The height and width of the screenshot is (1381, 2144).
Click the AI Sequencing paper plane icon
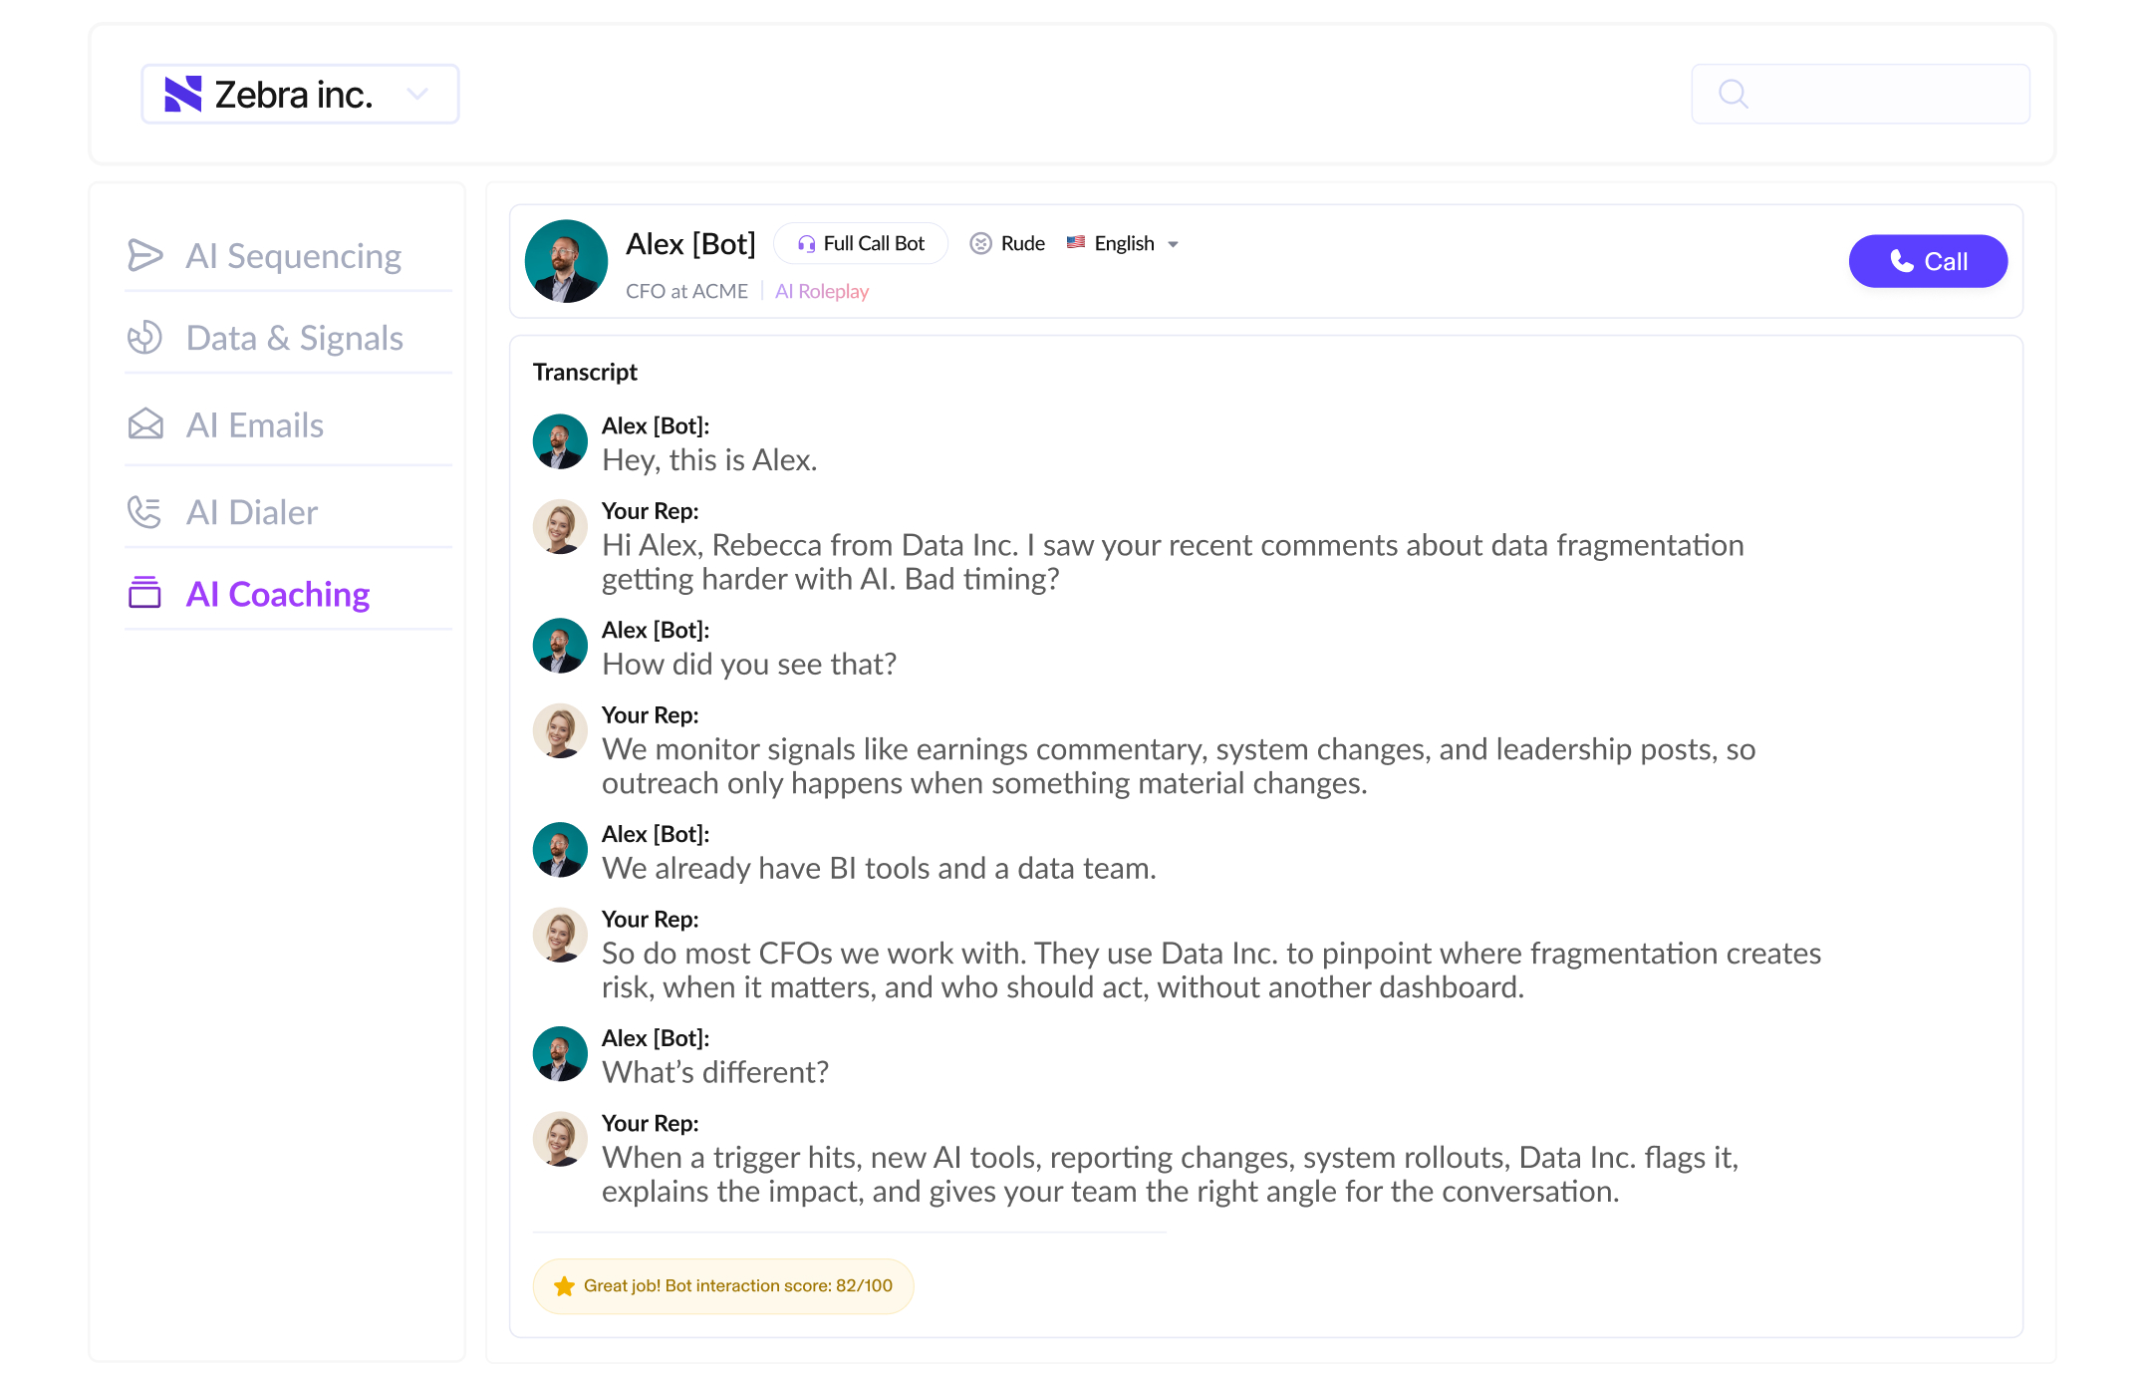(145, 256)
